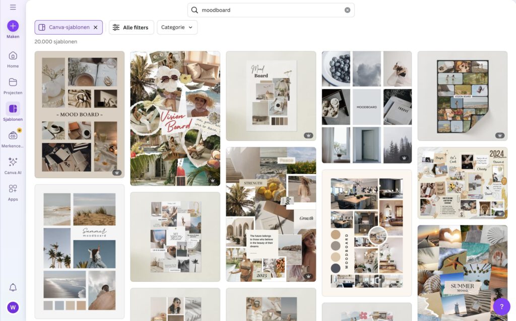Go to the Home section
Image resolution: width=516 pixels, height=321 pixels.
(x=12, y=57)
